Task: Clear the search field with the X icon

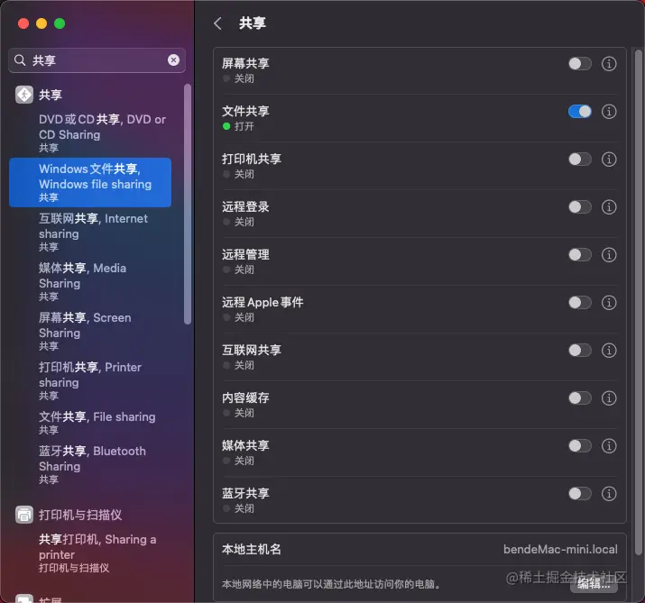Action: [x=173, y=60]
